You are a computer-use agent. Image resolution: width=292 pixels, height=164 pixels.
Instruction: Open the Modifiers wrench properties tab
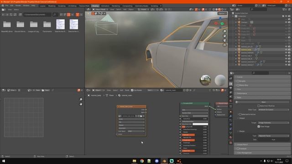[231, 116]
